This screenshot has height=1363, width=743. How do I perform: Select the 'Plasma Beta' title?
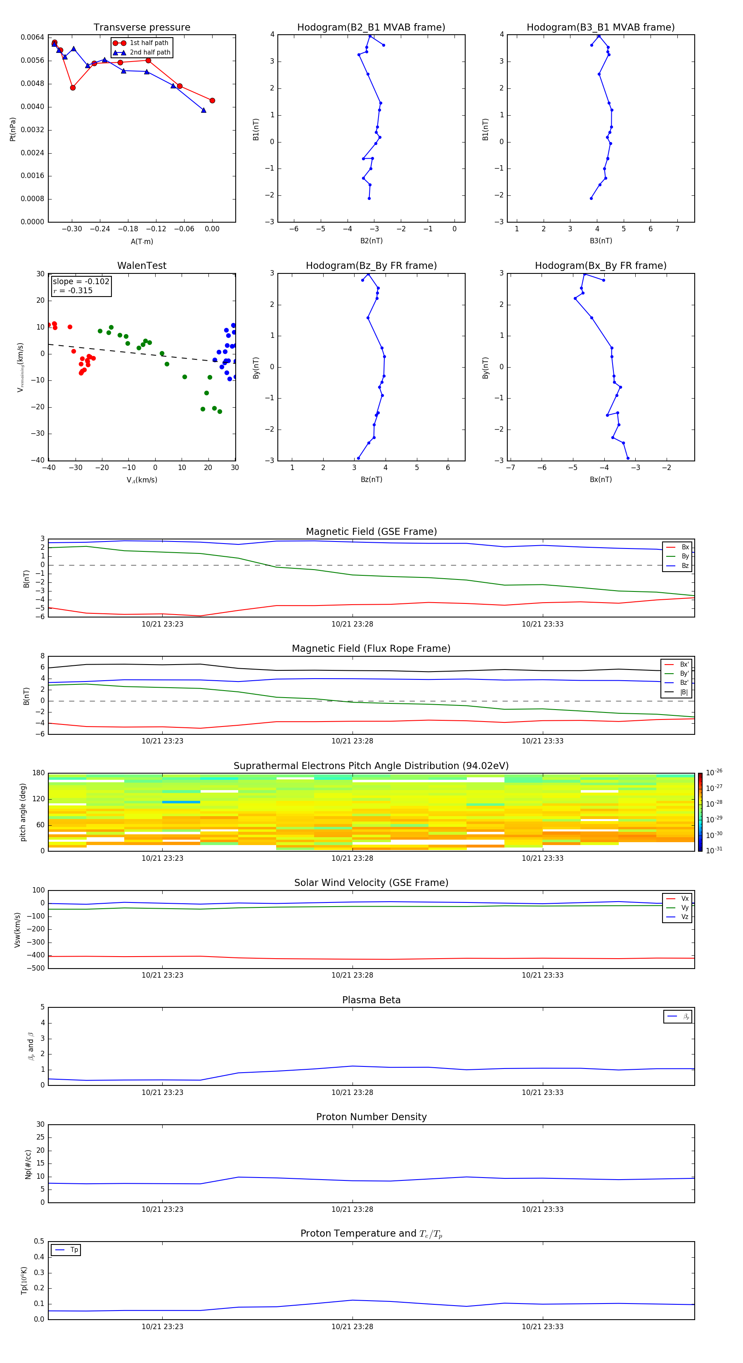371,1000
